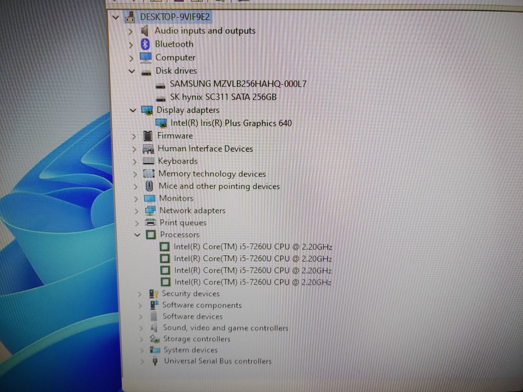
Task: Select 'SK hynix SC311 SATA 256GB' text
Action: point(223,97)
